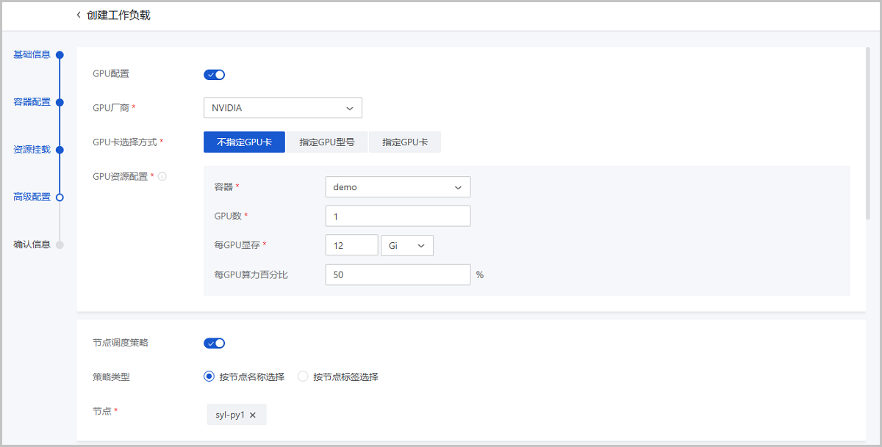Jump to the 资源挂载 step
882x447 pixels.
click(x=32, y=150)
